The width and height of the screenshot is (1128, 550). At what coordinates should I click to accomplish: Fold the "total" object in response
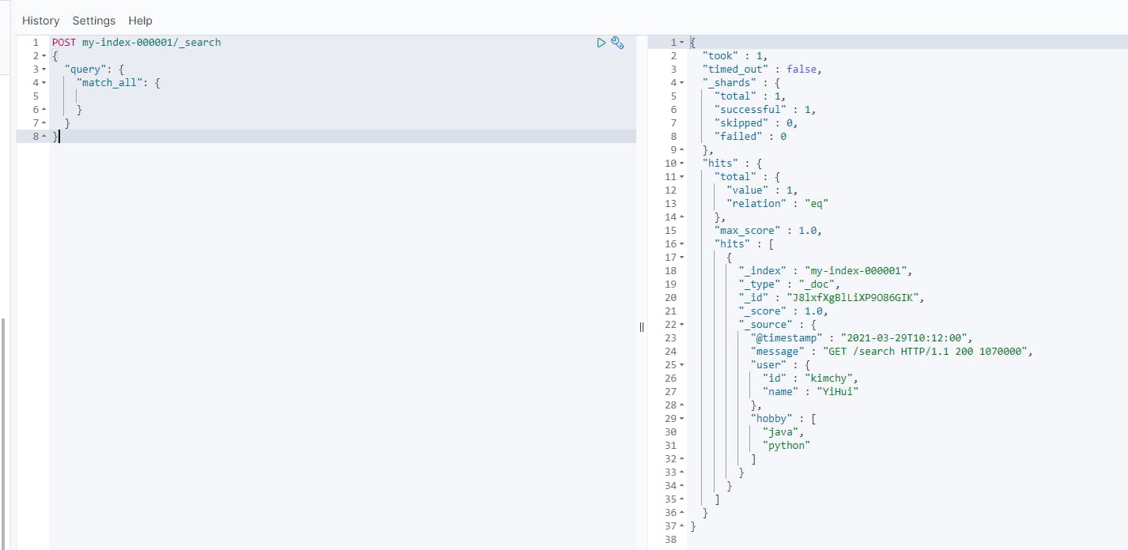[681, 177]
